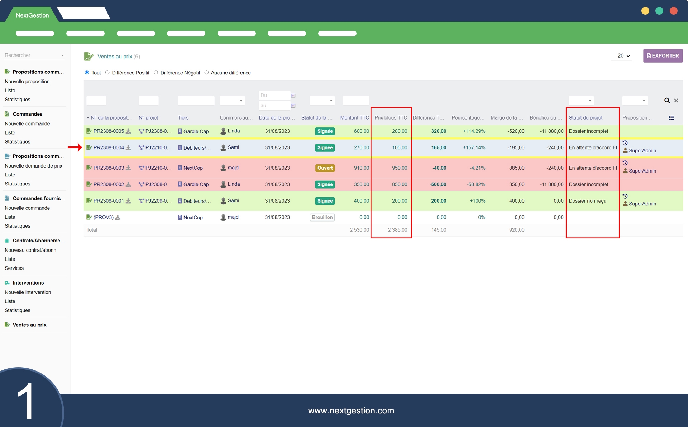Click download icon beside PR2308-0003

click(x=128, y=168)
